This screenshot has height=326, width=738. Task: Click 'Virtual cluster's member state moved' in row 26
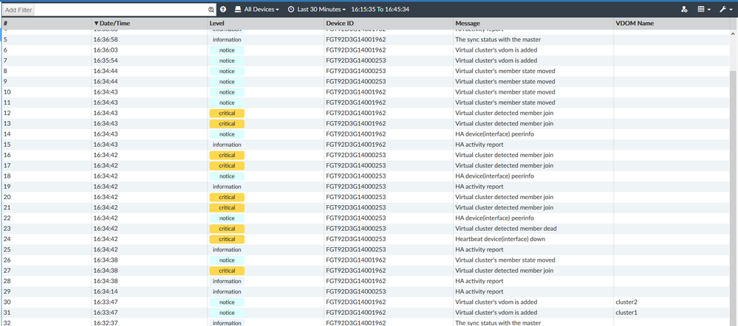505,260
